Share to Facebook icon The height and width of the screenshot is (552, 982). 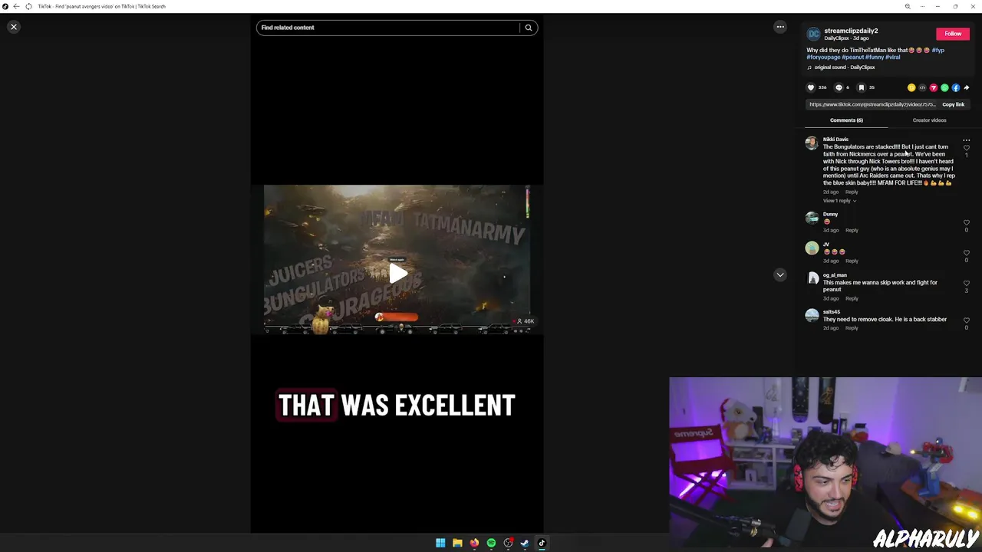tap(956, 87)
